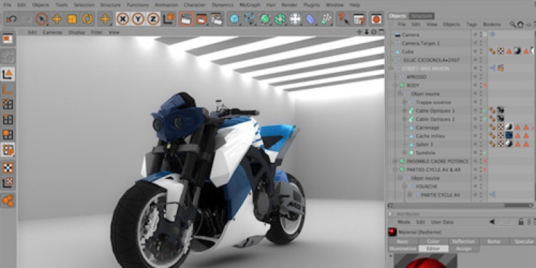
Task: Toggle X axis lock
Action: 123,19
